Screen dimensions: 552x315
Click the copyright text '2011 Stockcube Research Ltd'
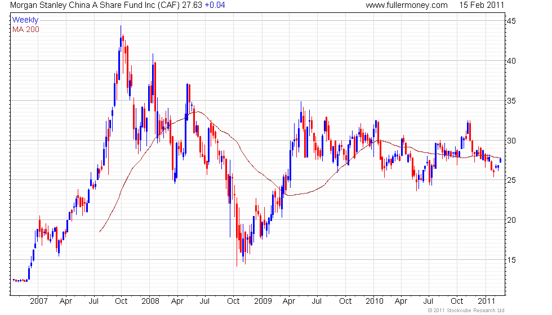tap(469, 310)
